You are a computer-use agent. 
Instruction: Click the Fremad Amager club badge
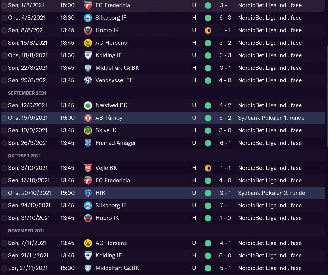coord(88,143)
